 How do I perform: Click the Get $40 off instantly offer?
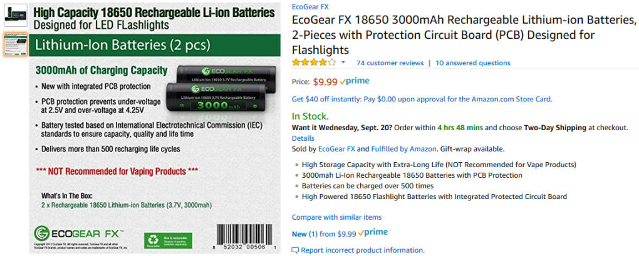click(x=422, y=99)
